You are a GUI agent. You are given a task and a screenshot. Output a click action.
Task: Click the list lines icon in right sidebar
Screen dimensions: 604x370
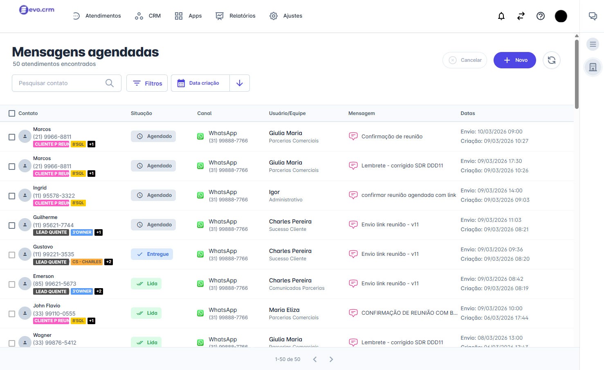coord(593,44)
